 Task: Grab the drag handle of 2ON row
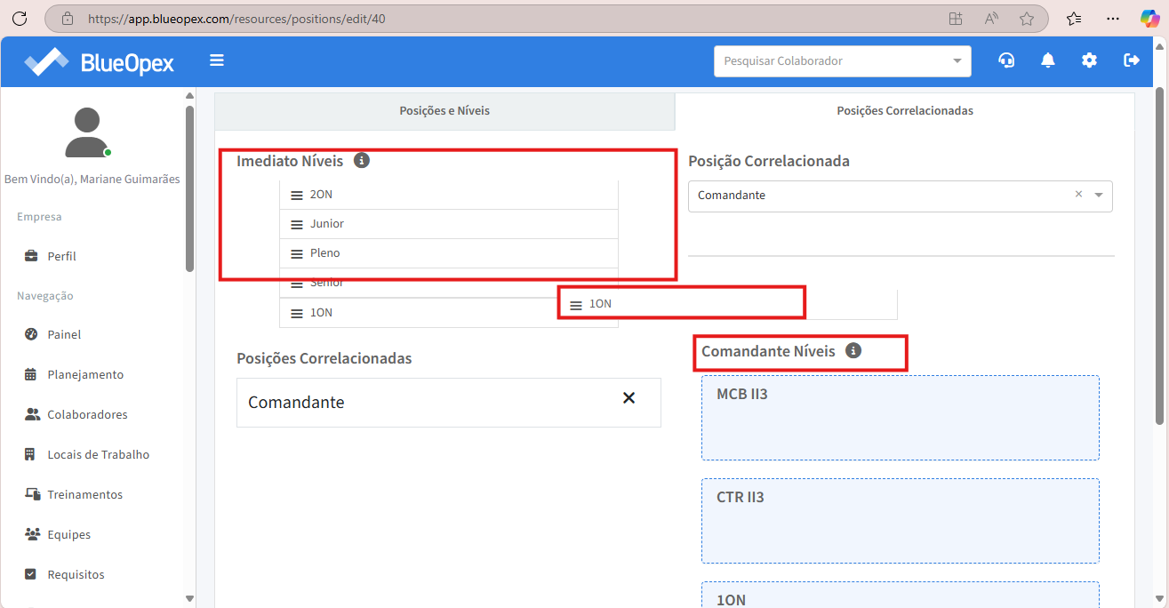coord(297,196)
